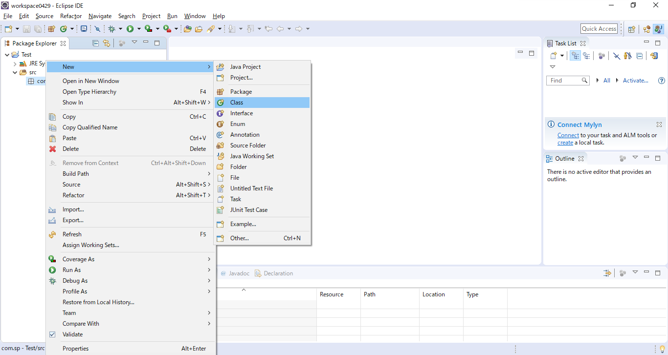Click the Run External Tools toolbar icon
This screenshot has height=355, width=668.
click(167, 29)
